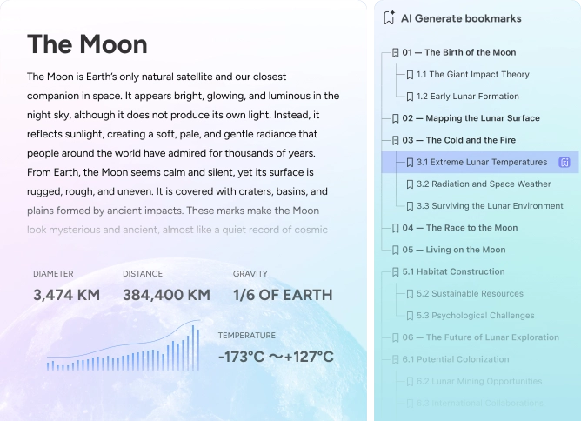Click the AI rename icon beside 3.1
The image size is (581, 421).
coord(564,162)
